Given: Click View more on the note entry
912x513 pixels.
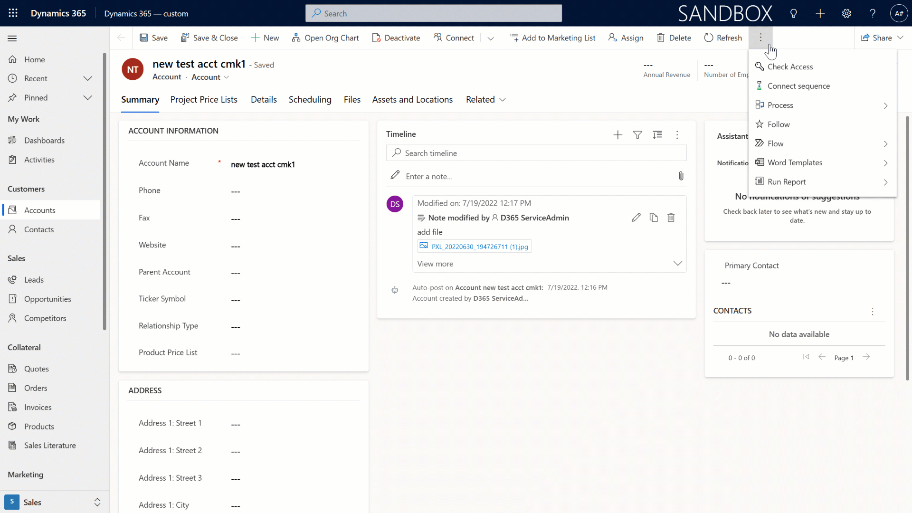Looking at the screenshot, I should click(x=435, y=264).
